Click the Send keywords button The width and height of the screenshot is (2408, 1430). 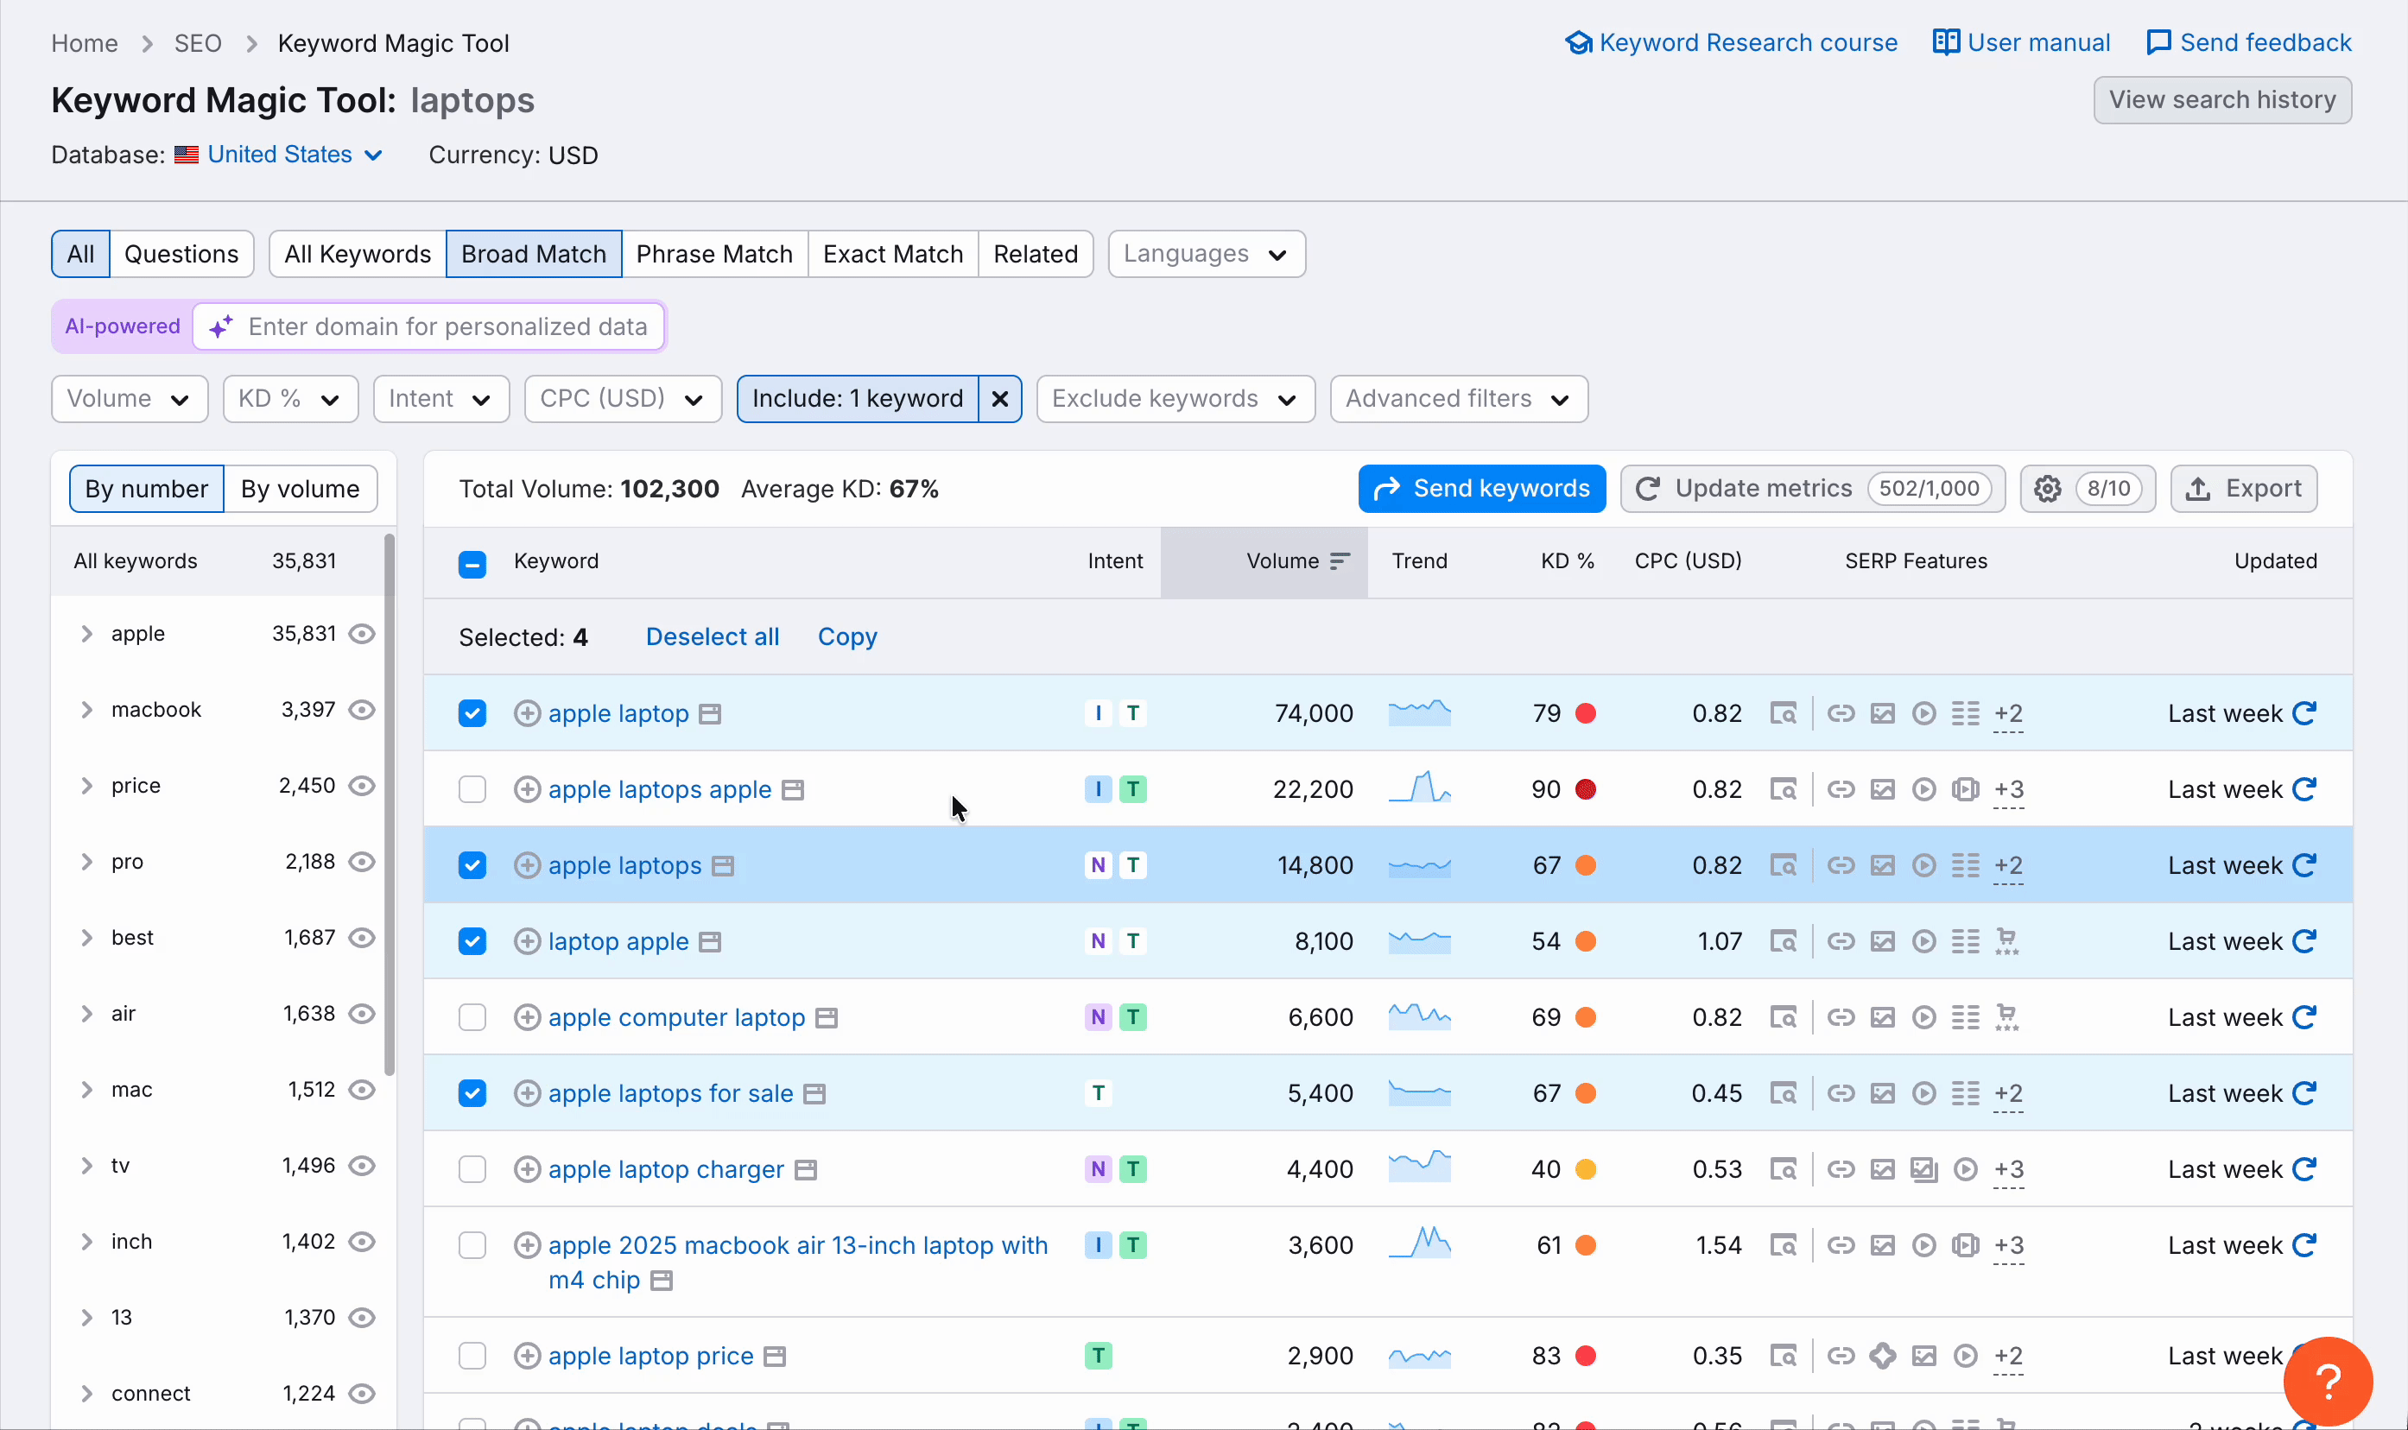point(1481,489)
